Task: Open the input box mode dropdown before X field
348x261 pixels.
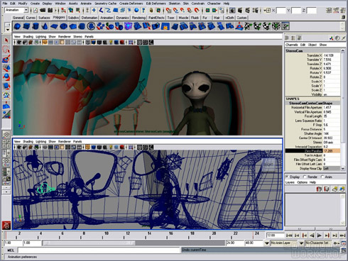Action: coord(267,10)
